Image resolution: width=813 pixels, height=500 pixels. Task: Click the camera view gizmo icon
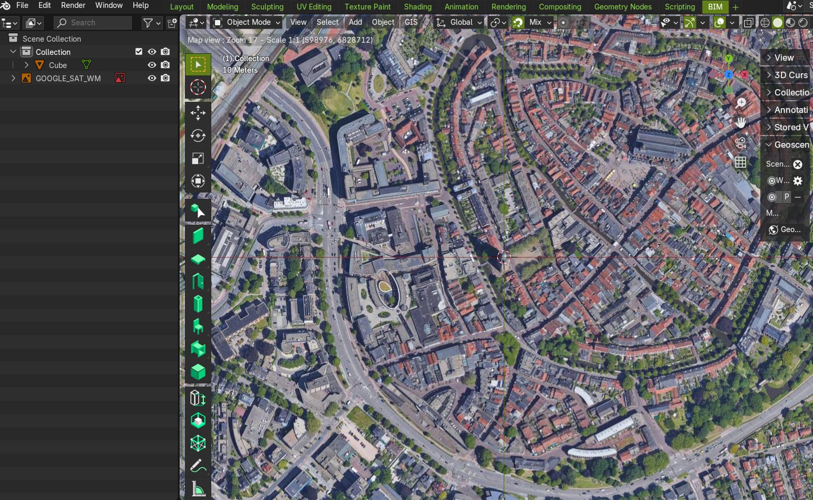740,142
